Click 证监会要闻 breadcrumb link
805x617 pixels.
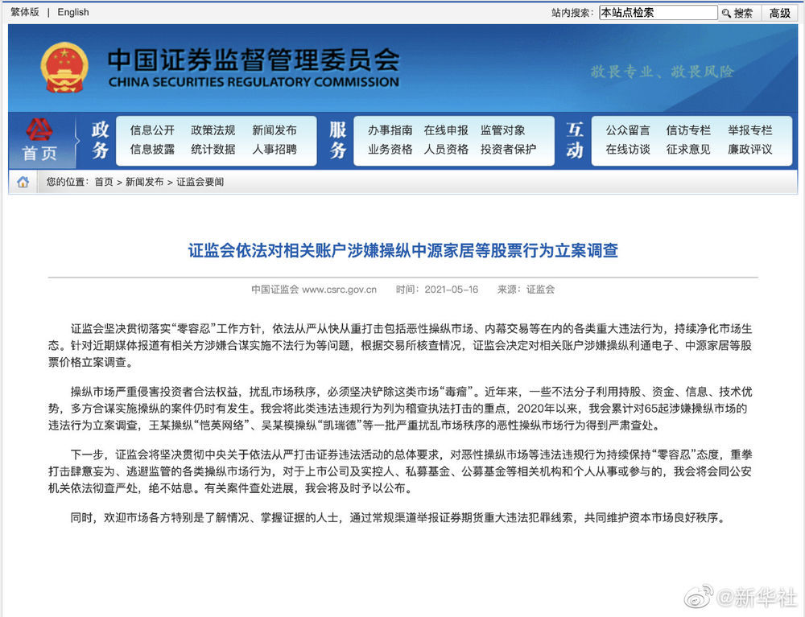click(200, 182)
